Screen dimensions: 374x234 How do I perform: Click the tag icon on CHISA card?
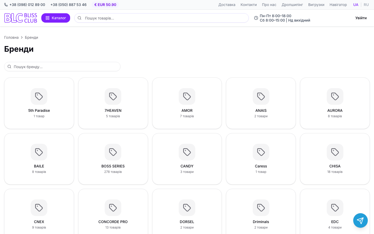335,152
